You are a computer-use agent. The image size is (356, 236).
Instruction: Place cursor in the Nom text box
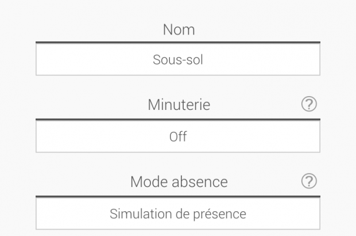coord(178,59)
